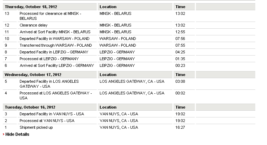Select Arrived at Sort Facility MINSK entry
Screen dimensions: 267x145
[55, 32]
